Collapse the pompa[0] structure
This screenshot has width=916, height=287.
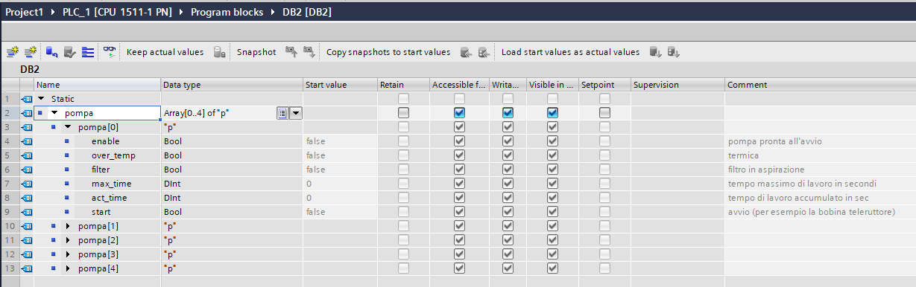tap(68, 127)
